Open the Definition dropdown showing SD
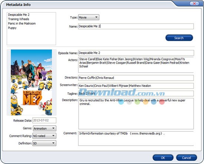The image size is (204, 164). [44, 143]
